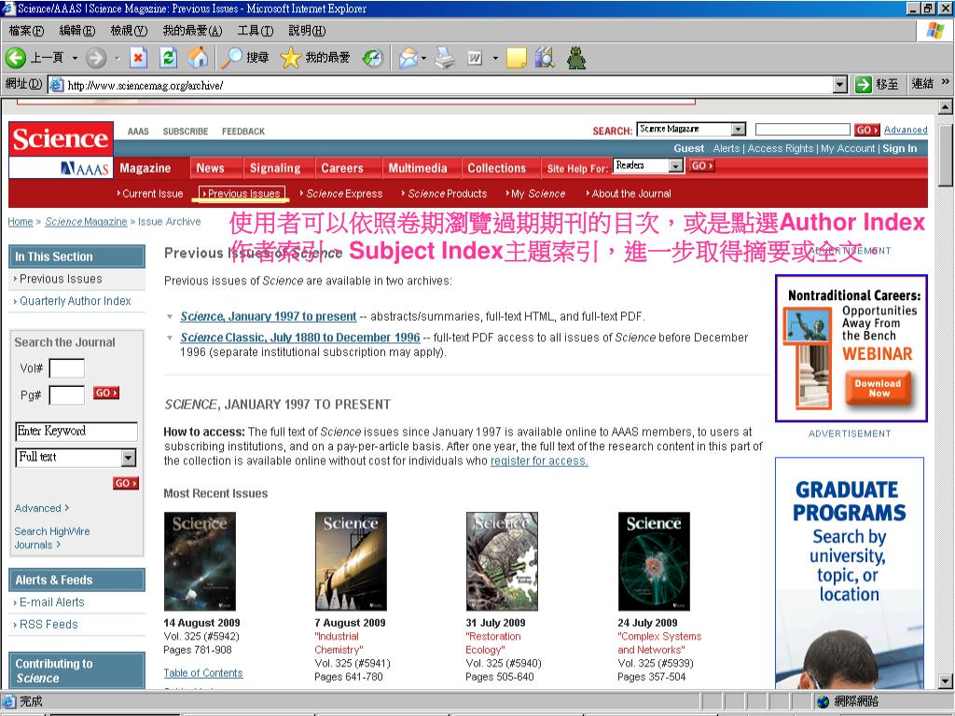Open the Edit button dropdown arrow
This screenshot has height=716, width=955.
click(x=495, y=59)
